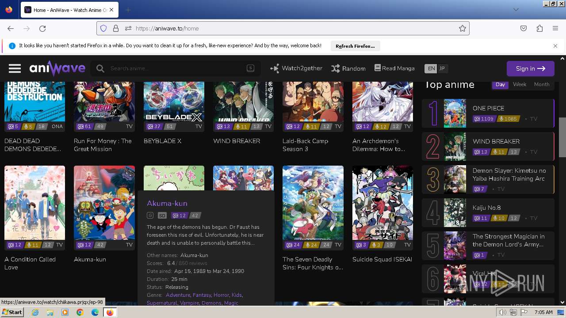Open Watch2gether
566x318 pixels.
click(296, 68)
